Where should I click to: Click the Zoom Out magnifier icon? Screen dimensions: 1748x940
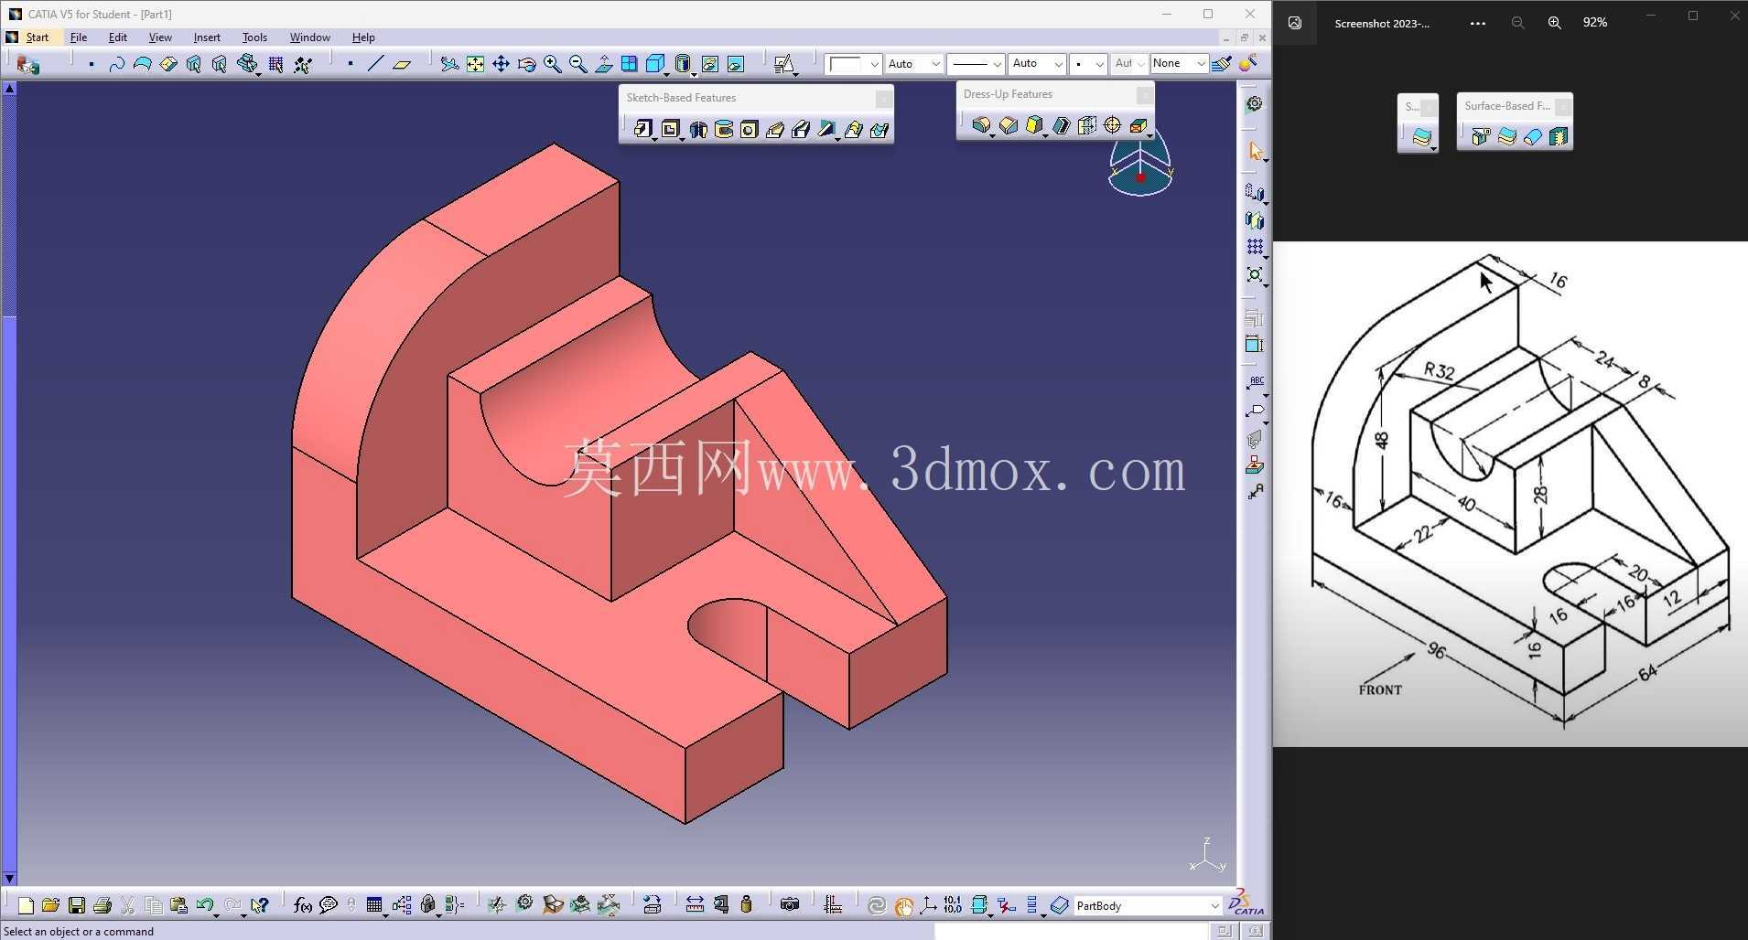point(577,64)
